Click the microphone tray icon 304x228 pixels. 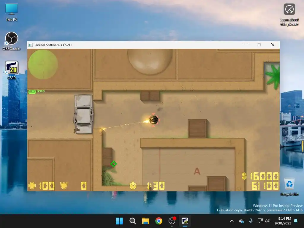251,221
